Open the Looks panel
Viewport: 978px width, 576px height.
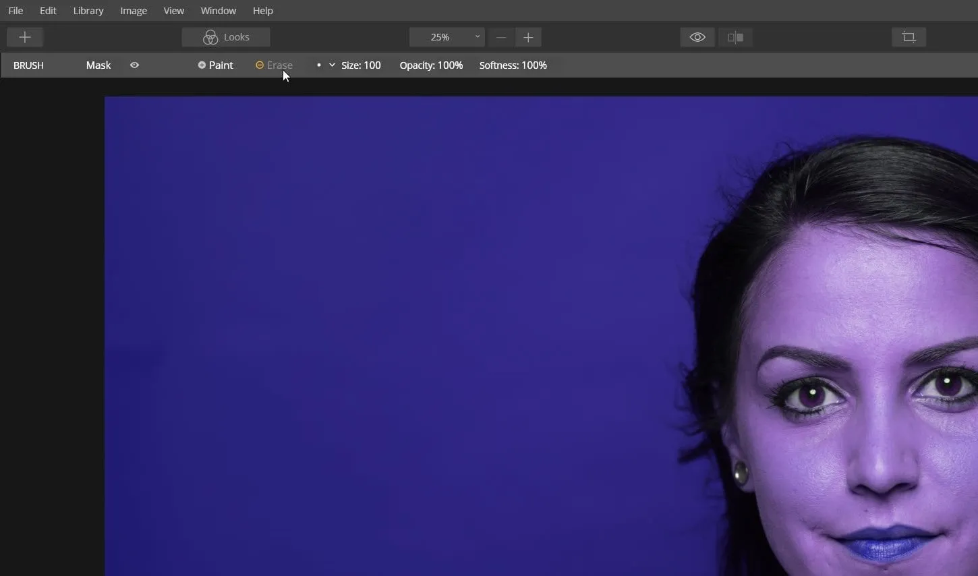click(x=226, y=37)
